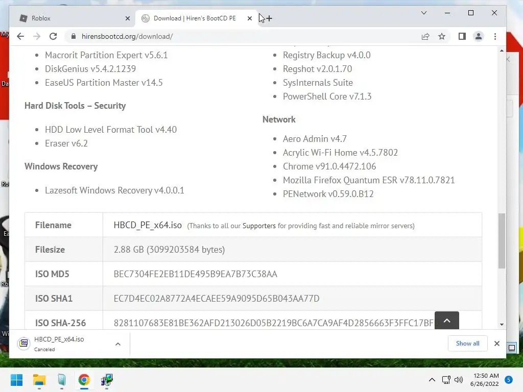Open the taskbar icon after File Explorer
Viewport: 523px width, 392px height.
coord(62,380)
